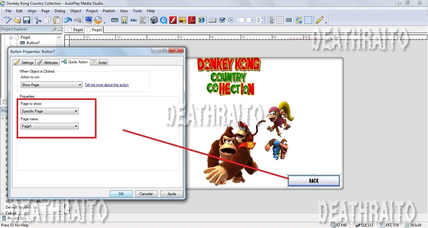Collapse the Colors properties section
Image resolution: width=428 pixels, height=228 pixels.
(x=3, y=213)
